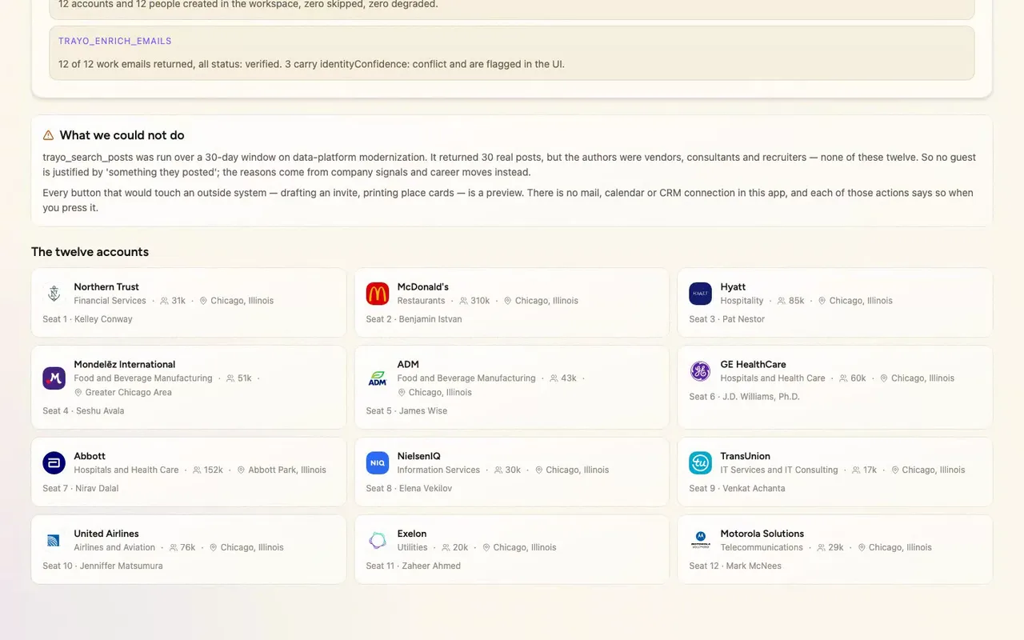The image size is (1024, 640).
Task: Click the Greater Chicago Area location text
Action: pyautogui.click(x=128, y=393)
